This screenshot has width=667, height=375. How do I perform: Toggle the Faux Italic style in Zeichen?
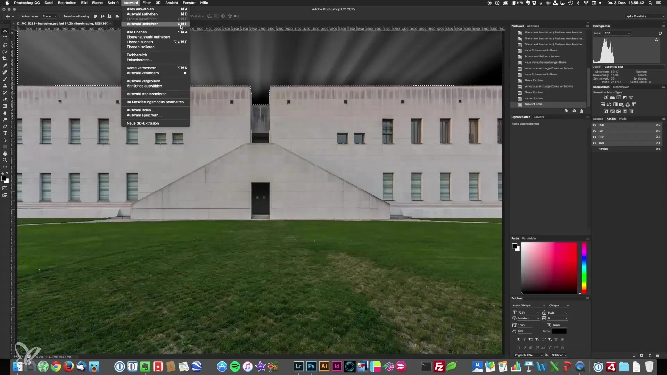525,339
